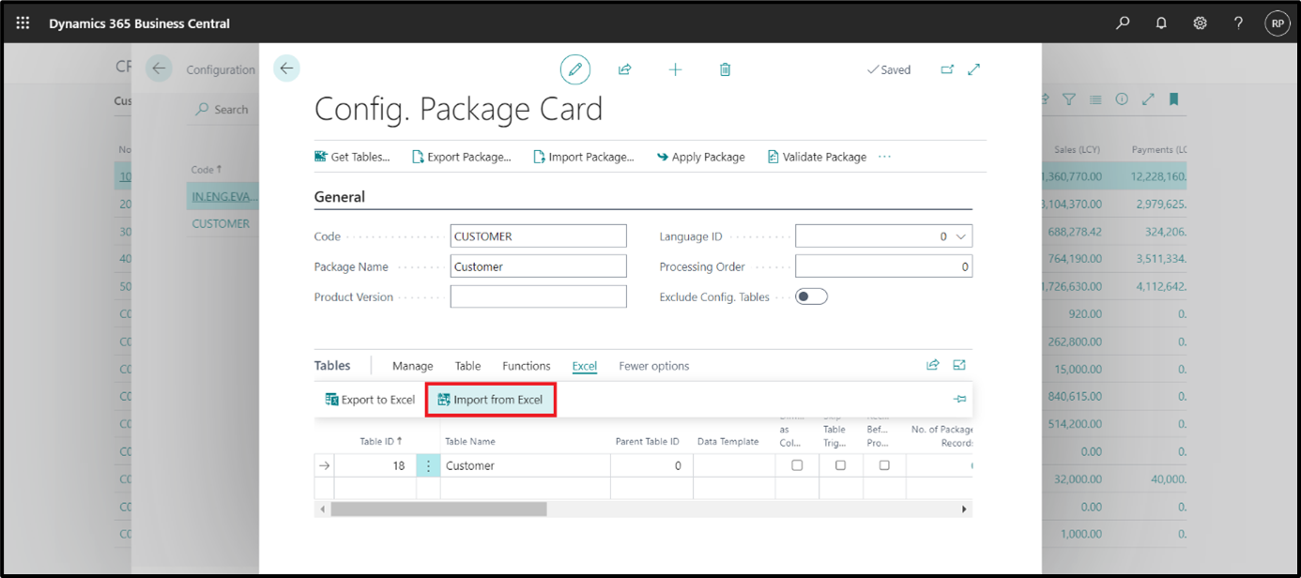Click the Tables subpage title
Image resolution: width=1301 pixels, height=578 pixels.
[332, 366]
